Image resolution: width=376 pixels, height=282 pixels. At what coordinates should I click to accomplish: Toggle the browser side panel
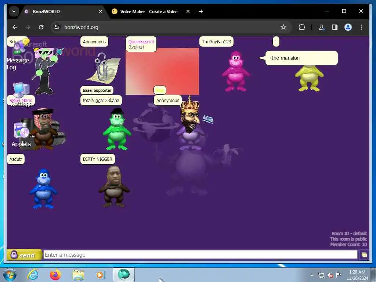coord(335,27)
